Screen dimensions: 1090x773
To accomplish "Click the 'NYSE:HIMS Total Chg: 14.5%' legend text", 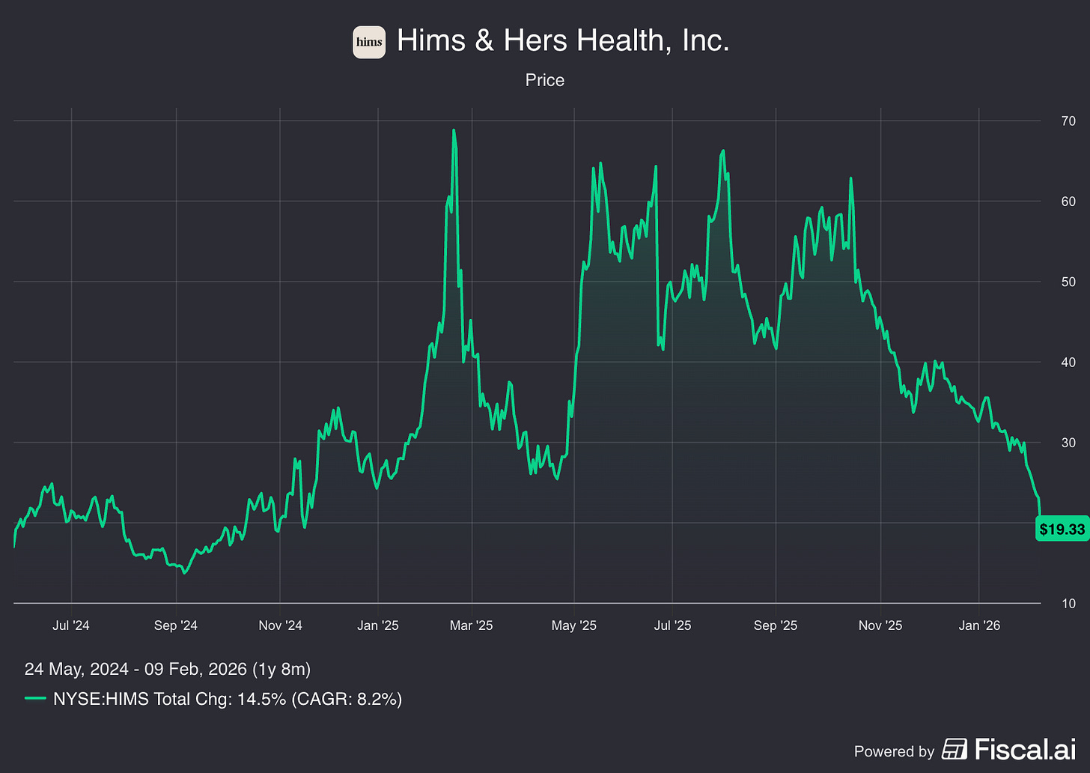I will [170, 699].
